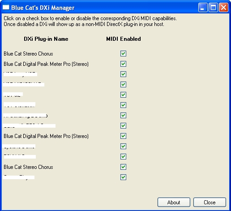Viewport: 231px width, 211px height.
Task: Close window using the red X button
Action: click(223, 7)
